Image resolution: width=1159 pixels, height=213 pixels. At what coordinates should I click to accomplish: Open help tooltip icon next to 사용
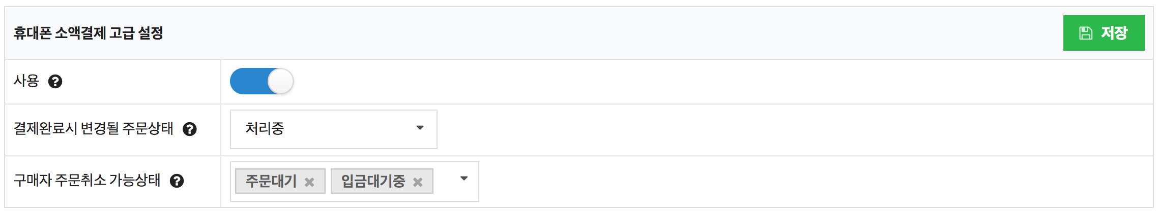click(55, 82)
